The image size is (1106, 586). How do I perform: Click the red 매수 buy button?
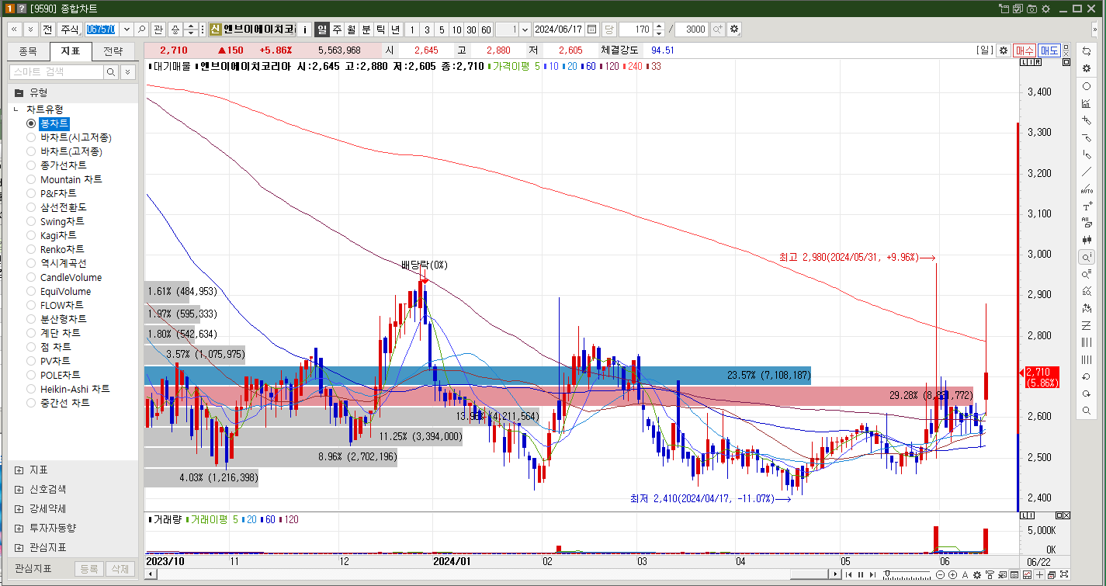1025,50
